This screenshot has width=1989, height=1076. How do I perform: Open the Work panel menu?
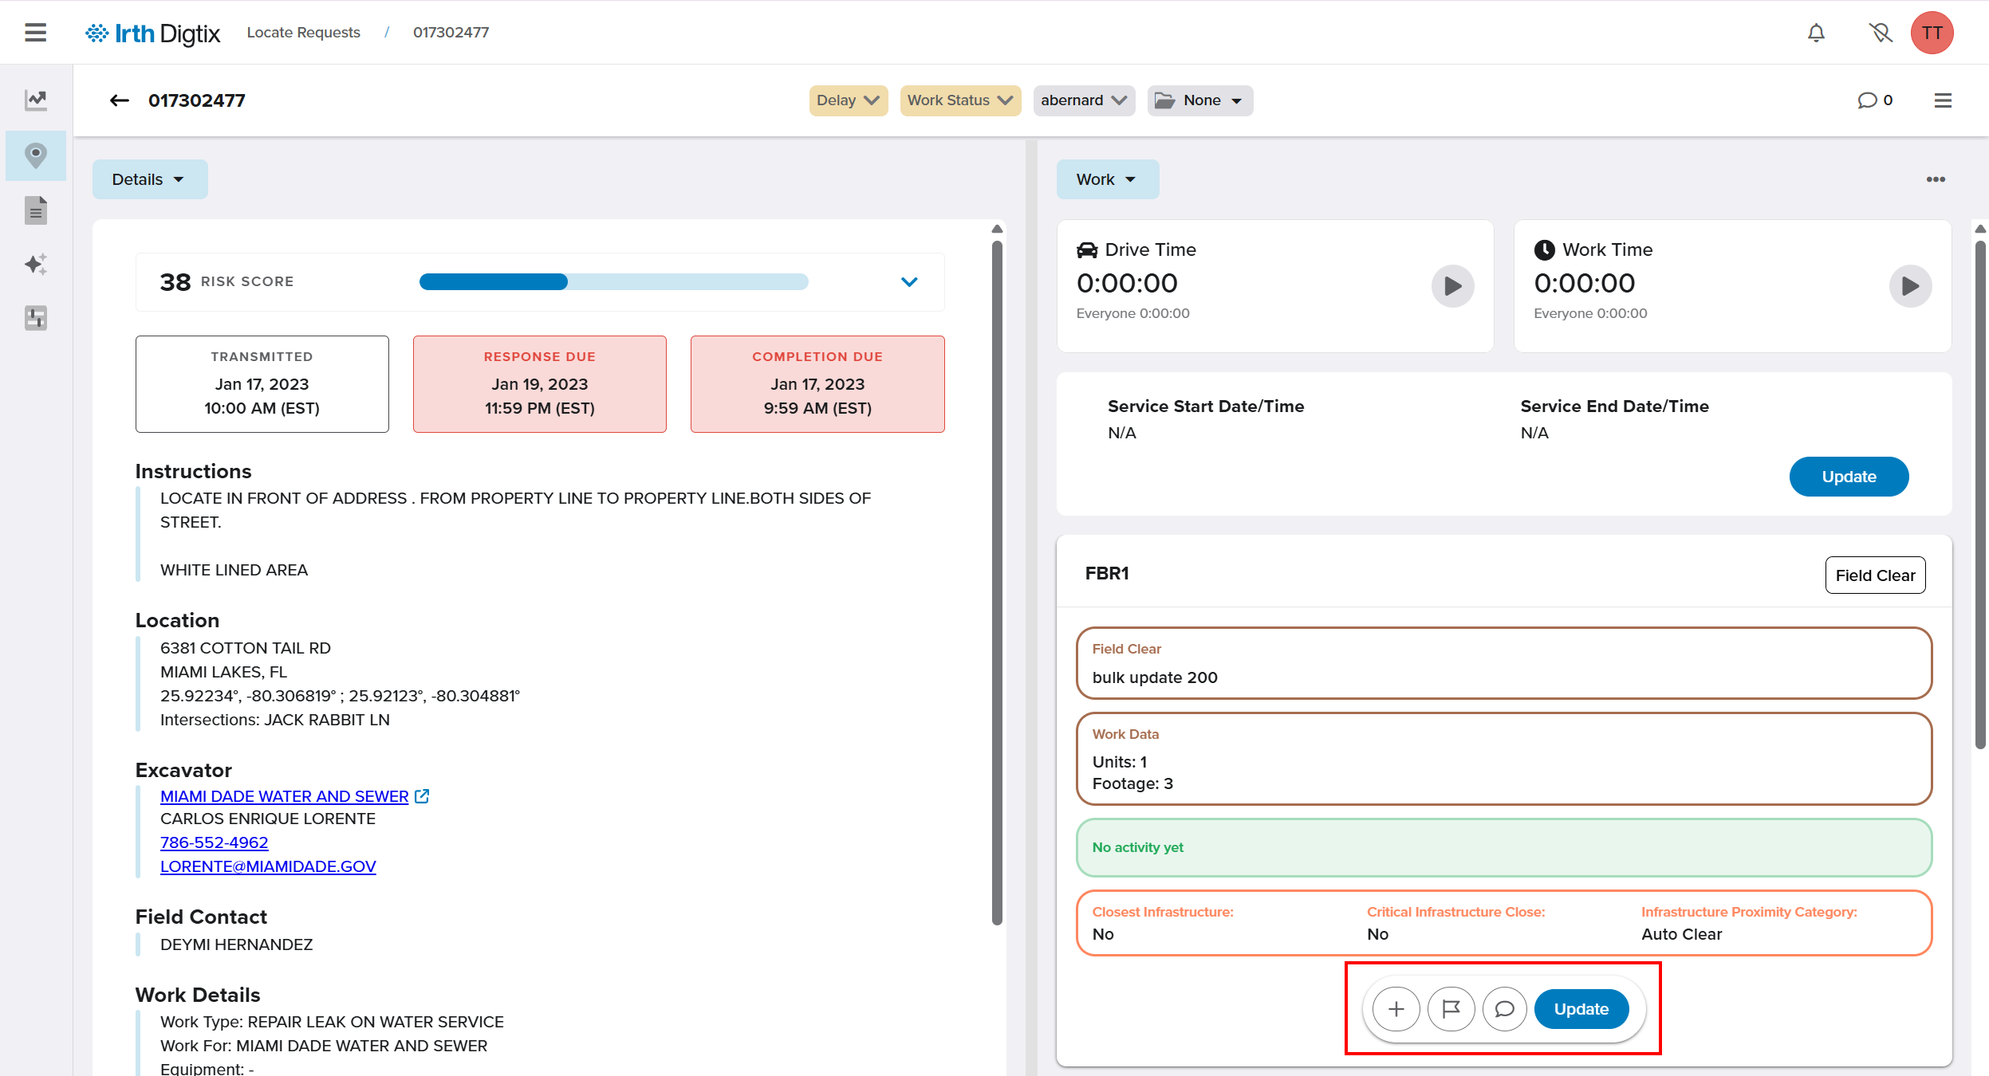click(1107, 179)
